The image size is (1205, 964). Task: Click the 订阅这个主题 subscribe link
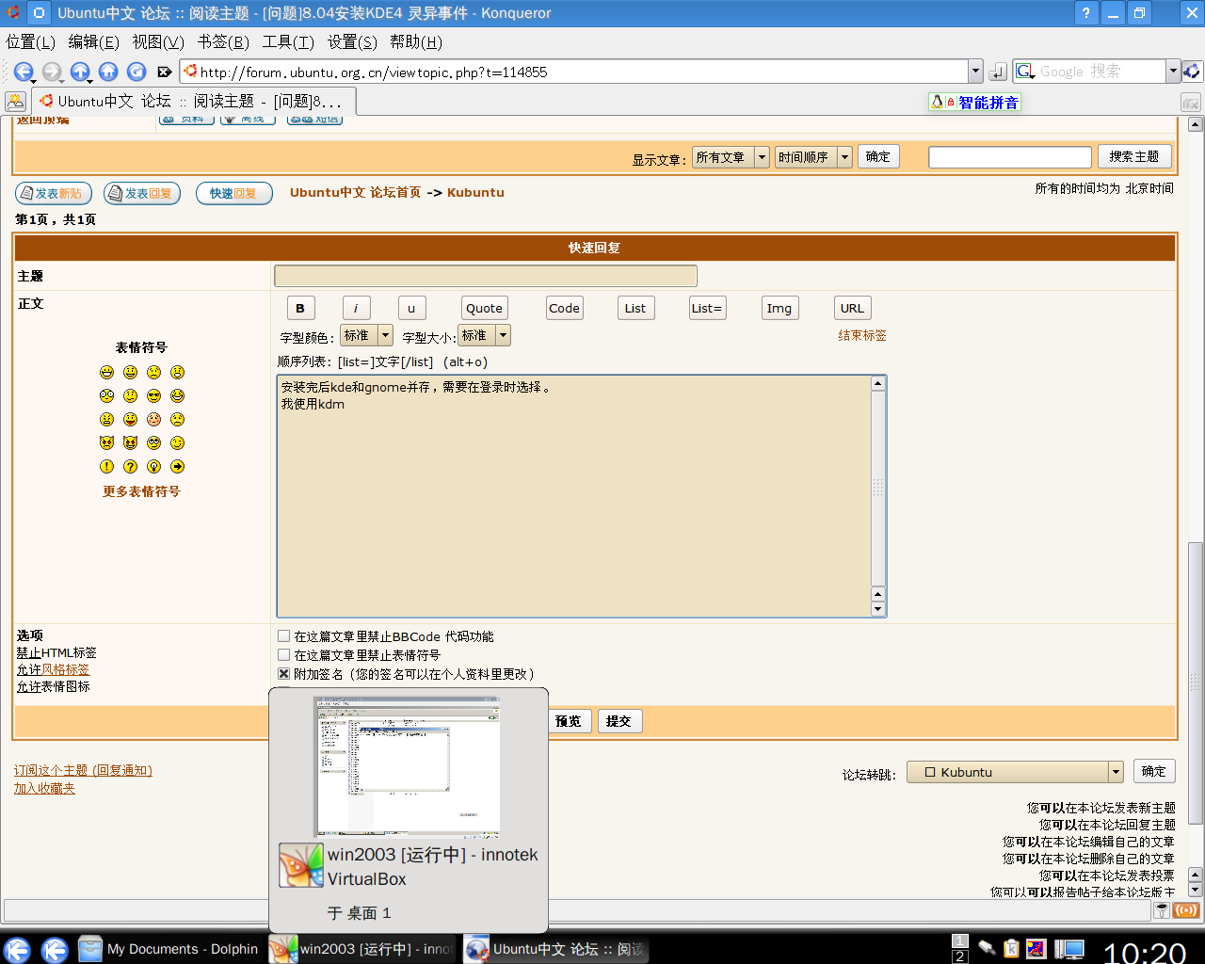coord(83,771)
